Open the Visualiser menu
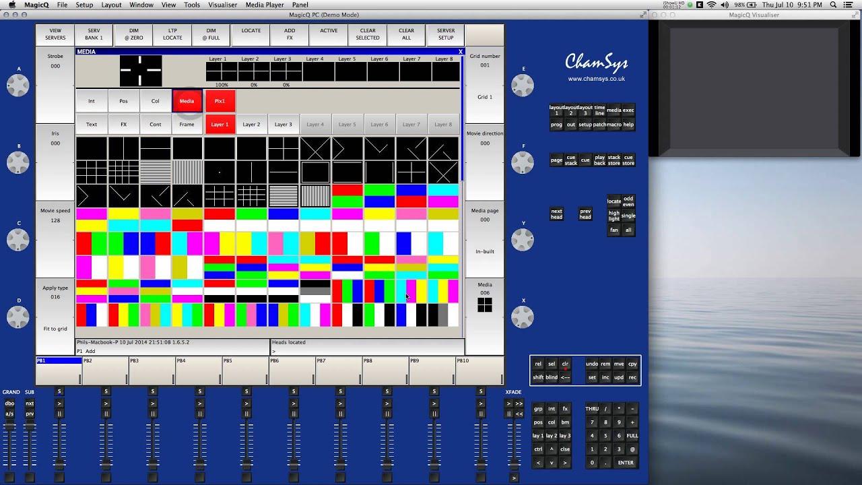This screenshot has height=485, width=862. (222, 5)
